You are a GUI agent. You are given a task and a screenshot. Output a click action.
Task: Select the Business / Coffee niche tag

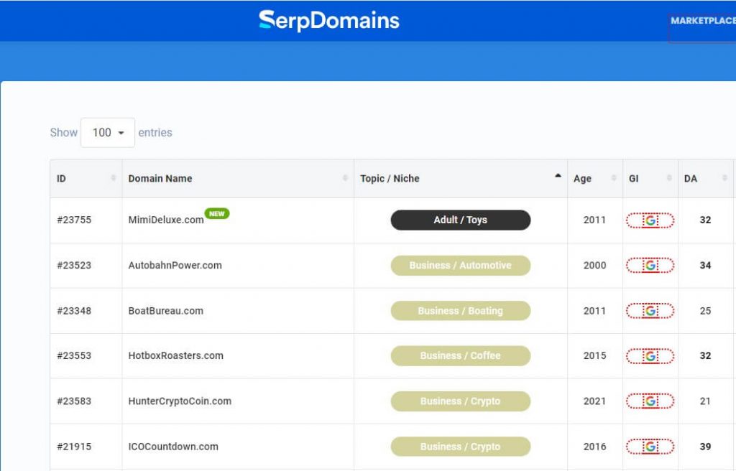461,355
